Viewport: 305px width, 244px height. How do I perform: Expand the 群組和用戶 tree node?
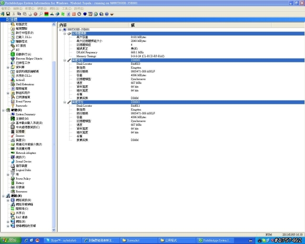click(x=8, y=93)
